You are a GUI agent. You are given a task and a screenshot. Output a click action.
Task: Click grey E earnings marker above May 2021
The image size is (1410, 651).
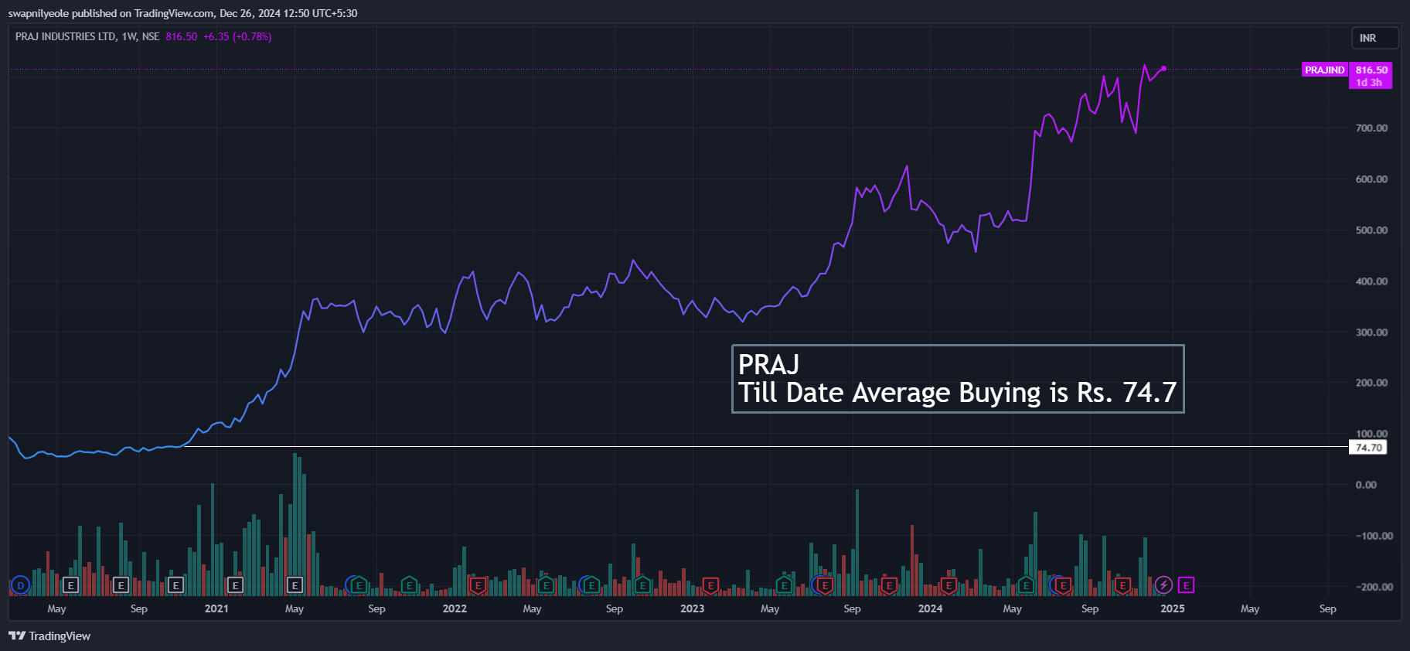295,585
